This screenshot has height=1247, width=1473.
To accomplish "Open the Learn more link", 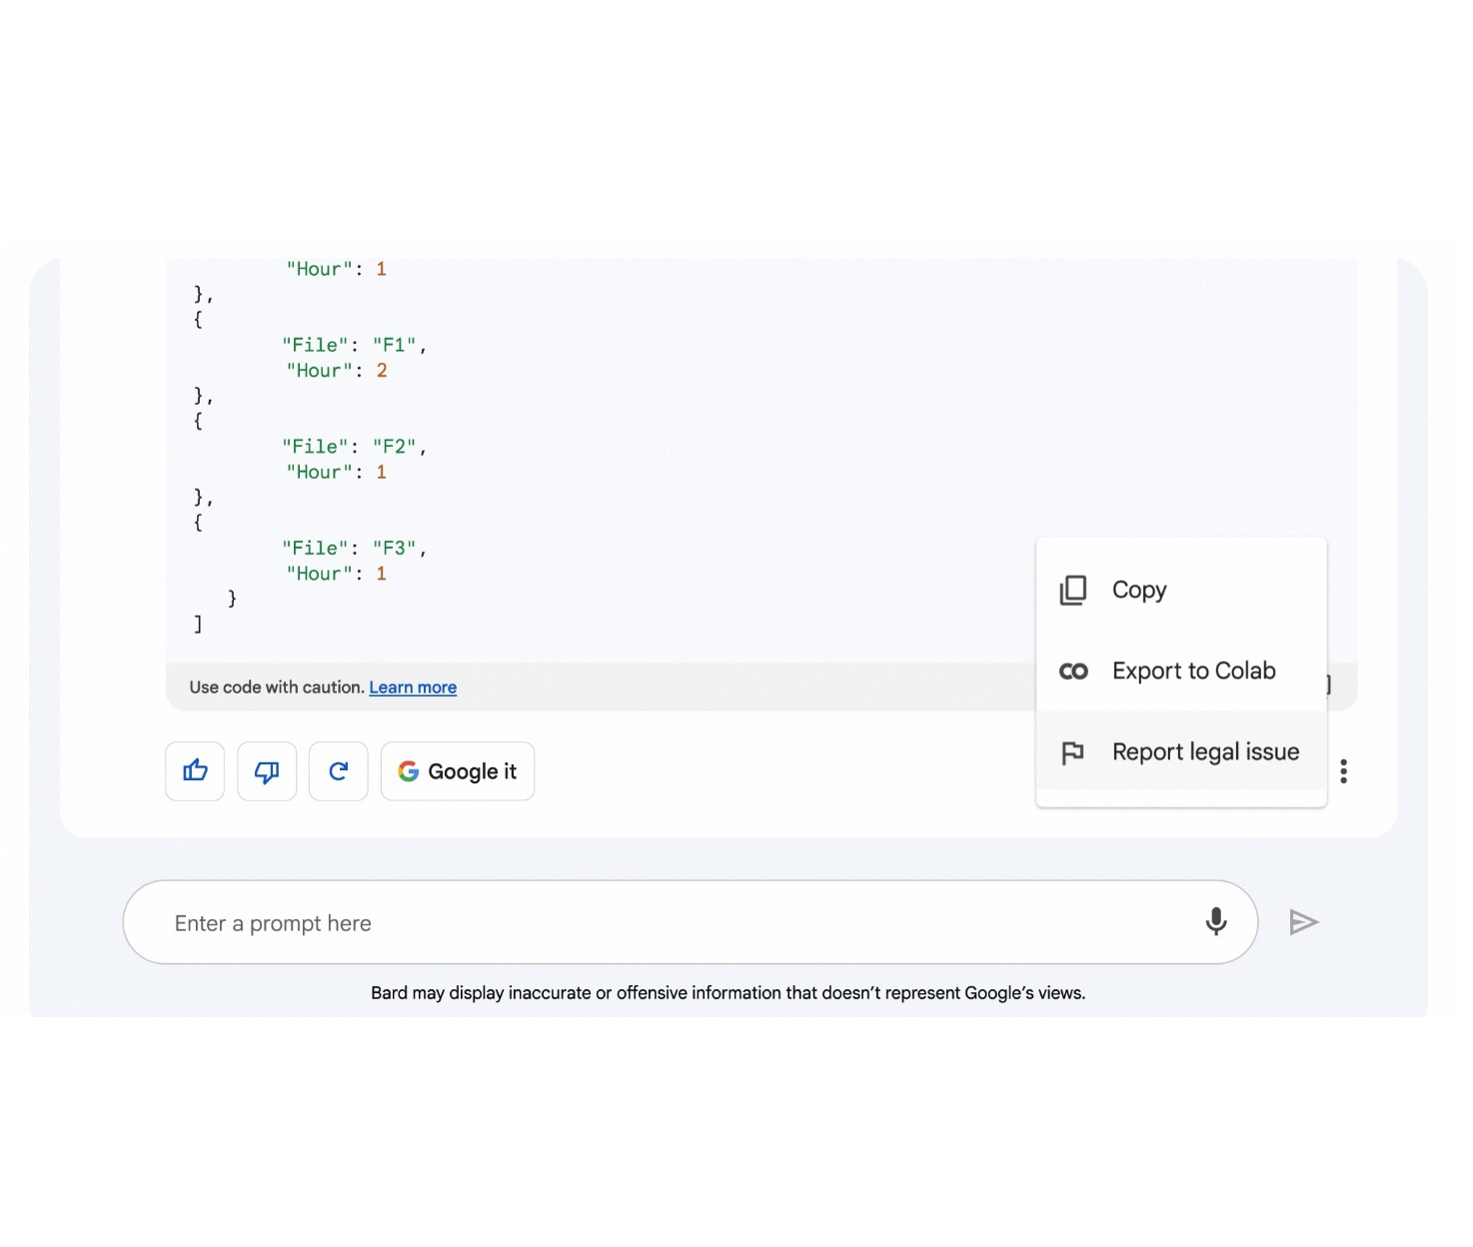I will (x=413, y=687).
